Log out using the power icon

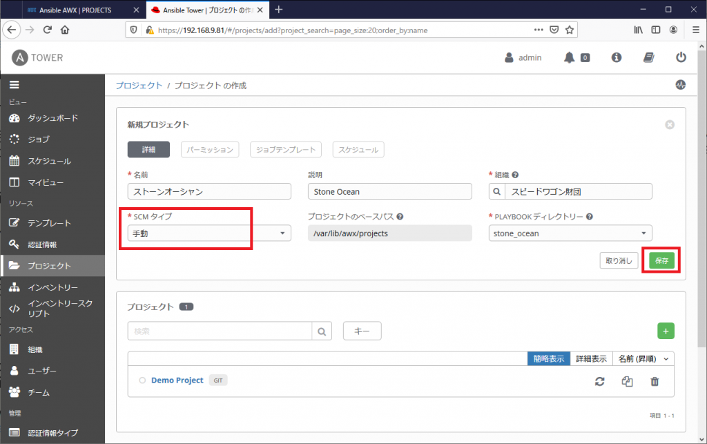681,57
